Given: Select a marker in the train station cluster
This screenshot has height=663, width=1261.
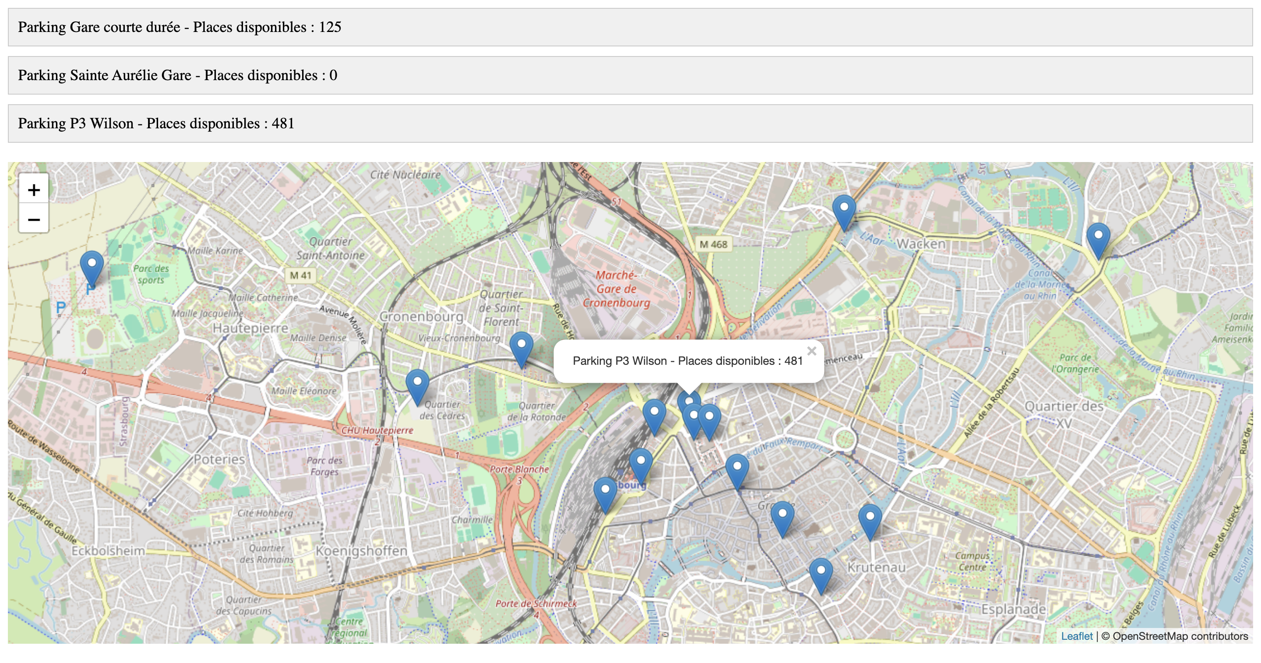Looking at the screenshot, I should click(x=655, y=411).
